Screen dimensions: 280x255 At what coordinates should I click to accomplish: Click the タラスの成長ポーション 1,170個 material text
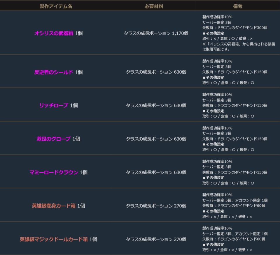coord(156,33)
